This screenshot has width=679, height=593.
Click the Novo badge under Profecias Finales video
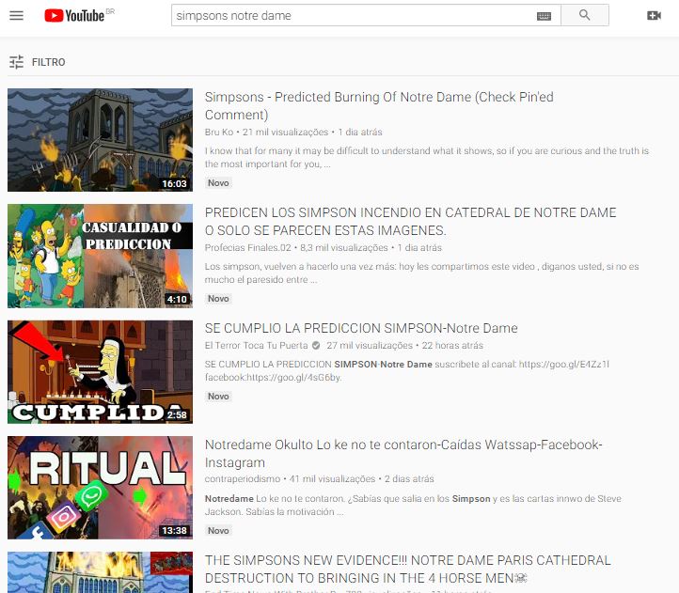[x=218, y=298]
